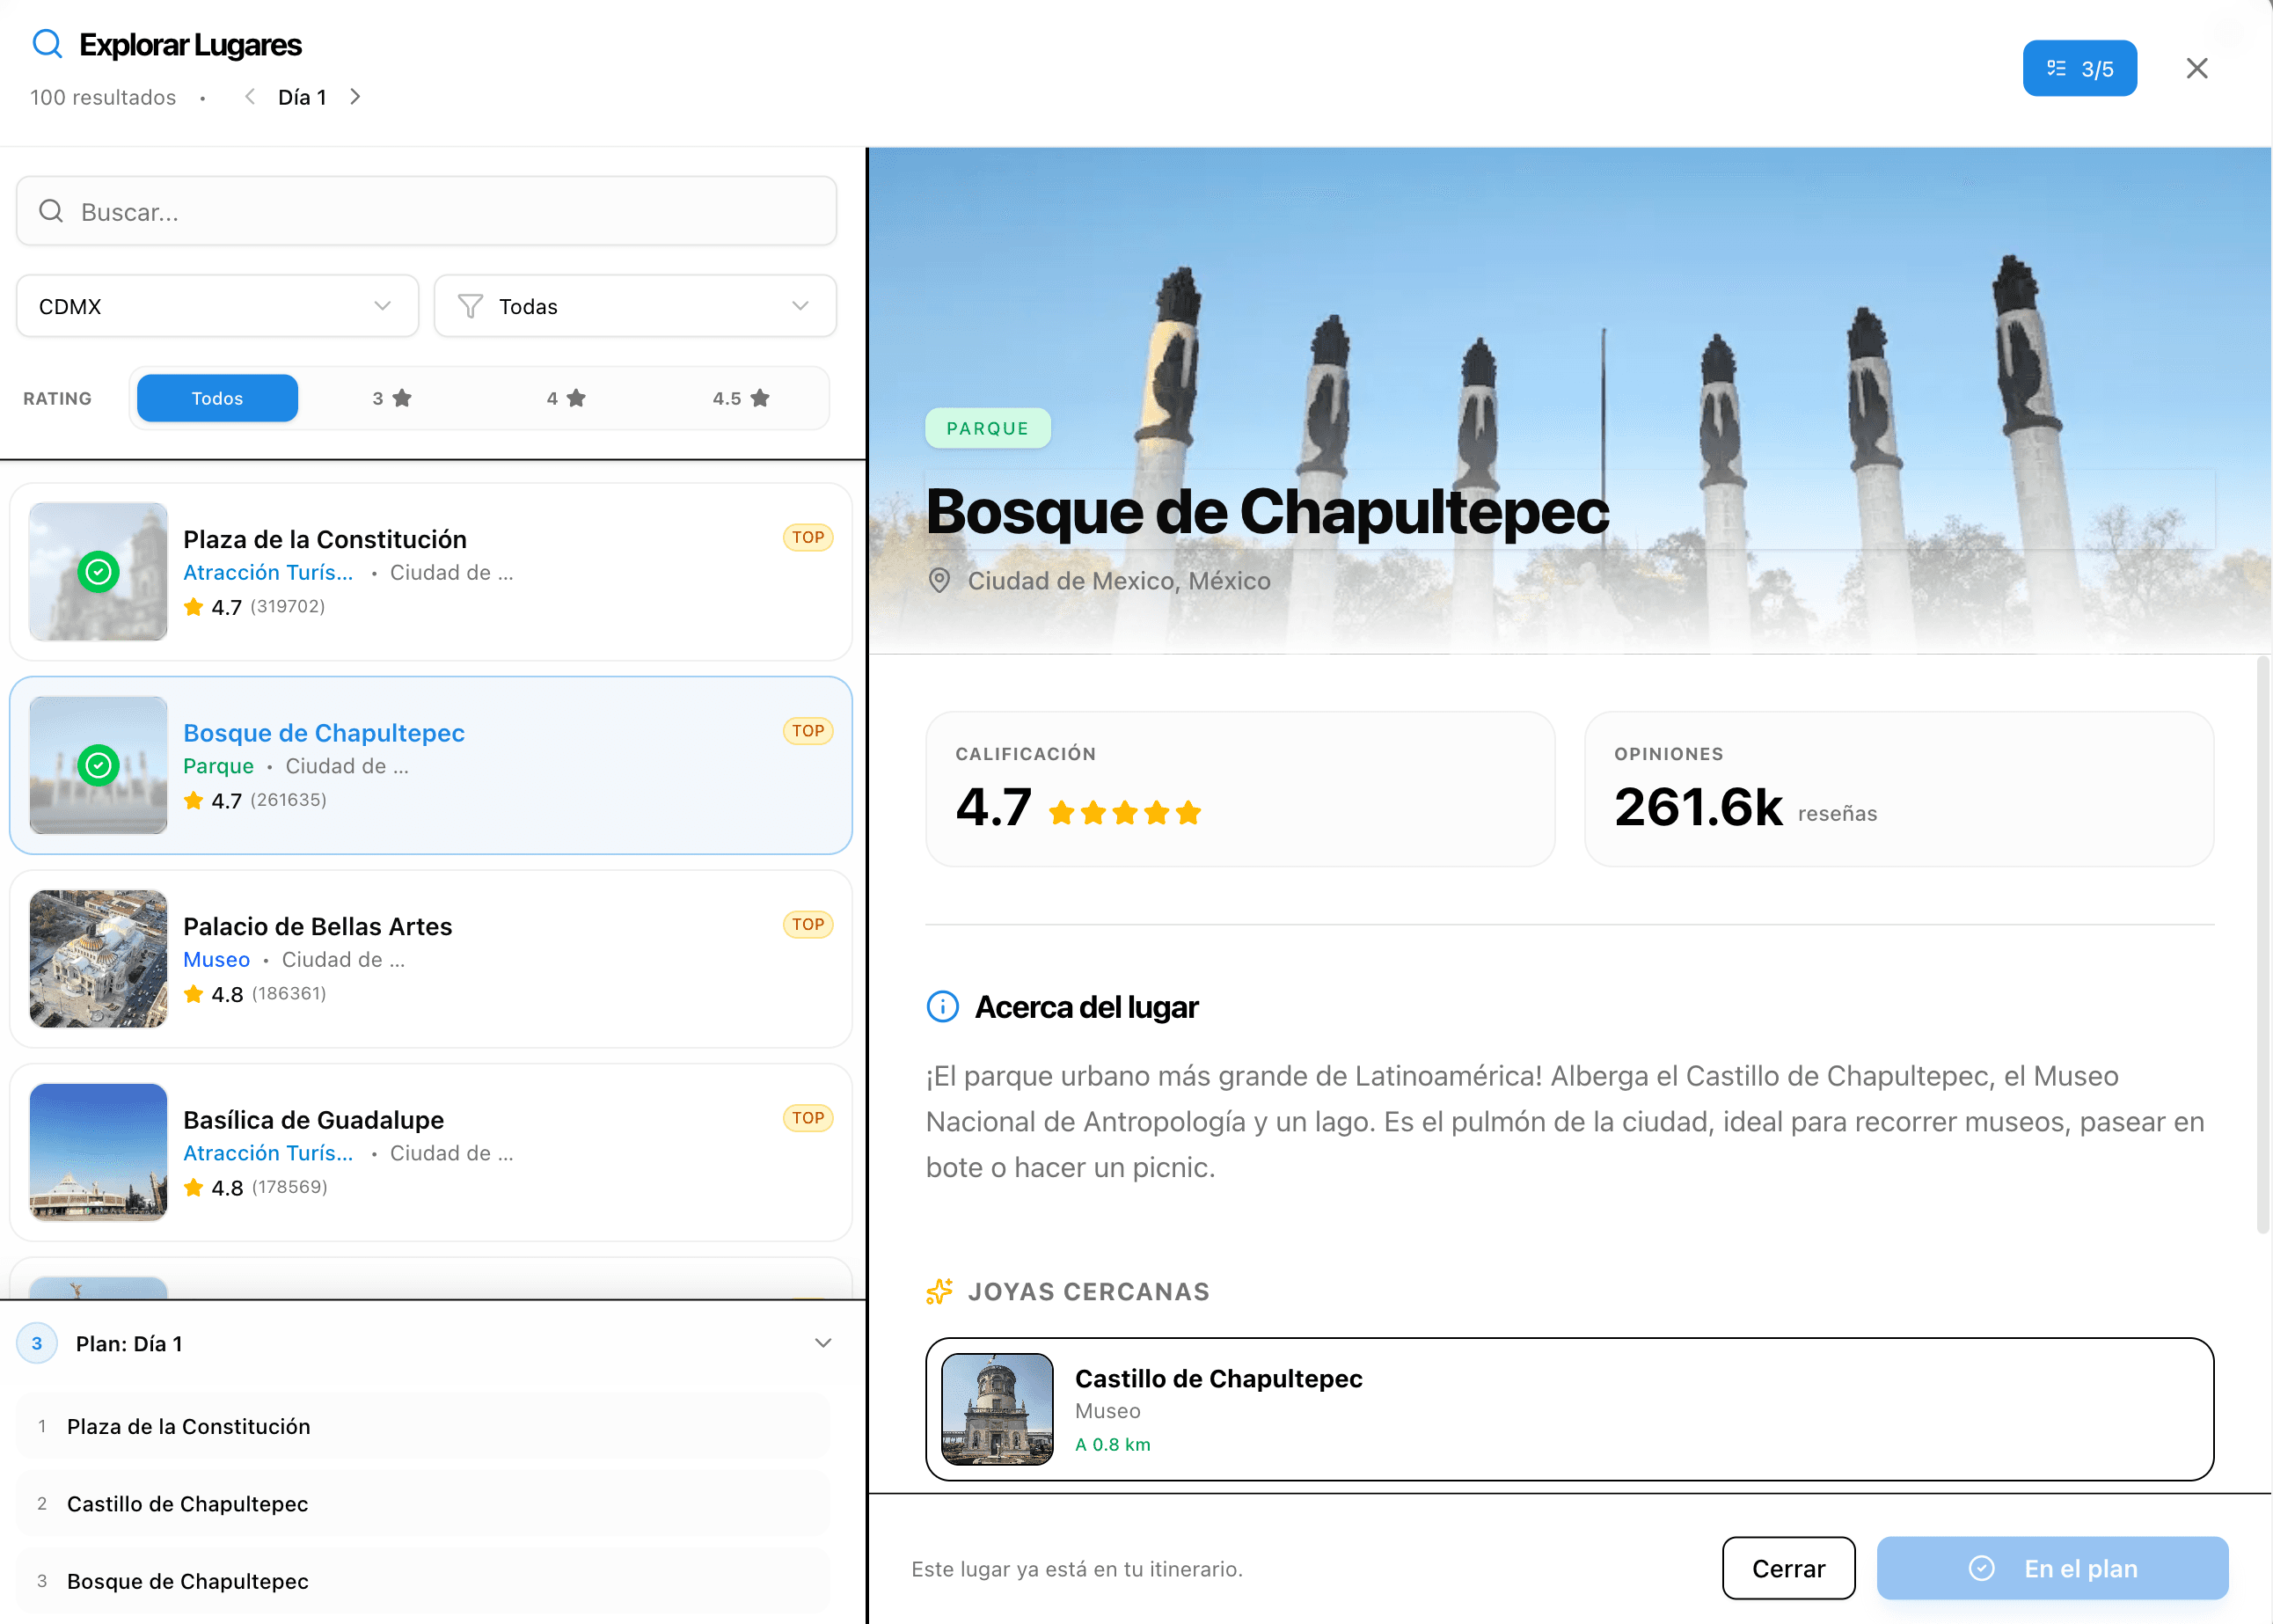The image size is (2273, 1624).
Task: Click the location pin near Ciudad de Mexico
Action: point(939,581)
